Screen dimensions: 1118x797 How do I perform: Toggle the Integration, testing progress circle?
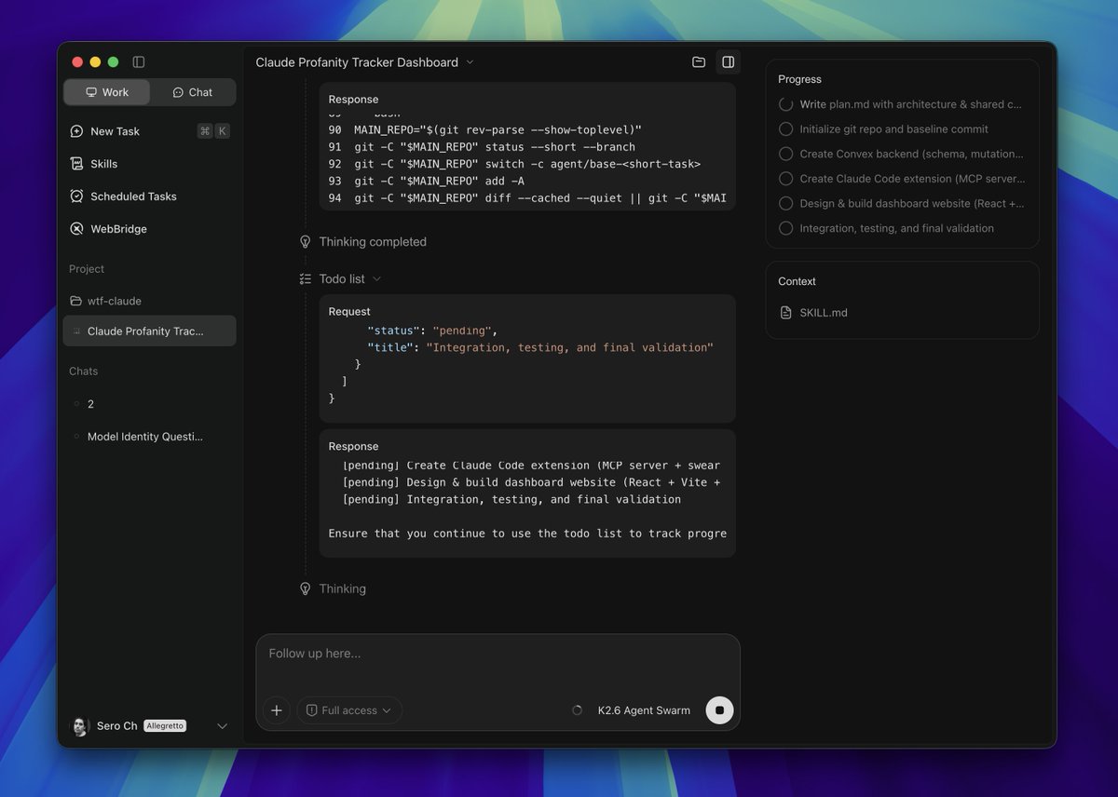(785, 228)
